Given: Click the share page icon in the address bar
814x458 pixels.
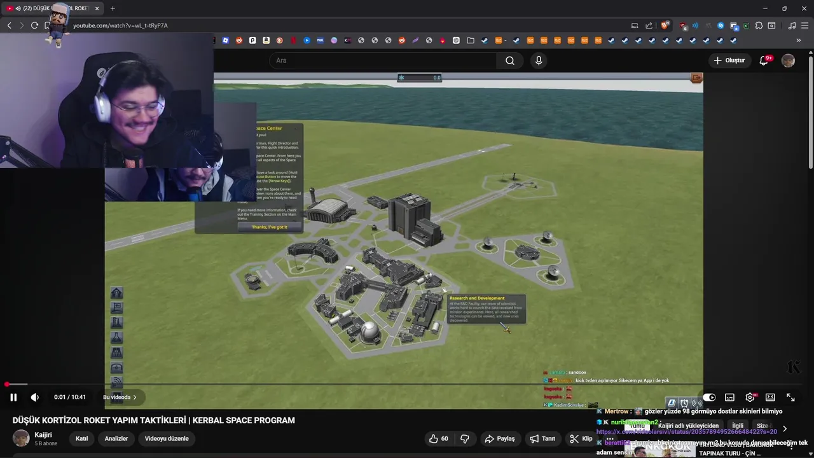Looking at the screenshot, I should tap(649, 25).
